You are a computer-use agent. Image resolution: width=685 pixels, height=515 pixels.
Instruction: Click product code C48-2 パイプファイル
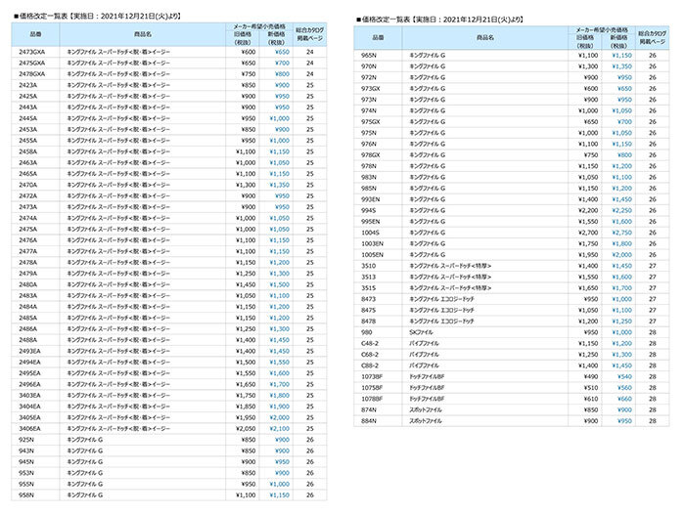(370, 342)
